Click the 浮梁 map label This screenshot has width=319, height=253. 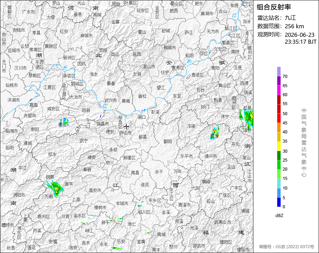click(191, 126)
